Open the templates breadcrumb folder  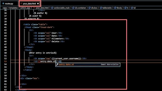13,8
